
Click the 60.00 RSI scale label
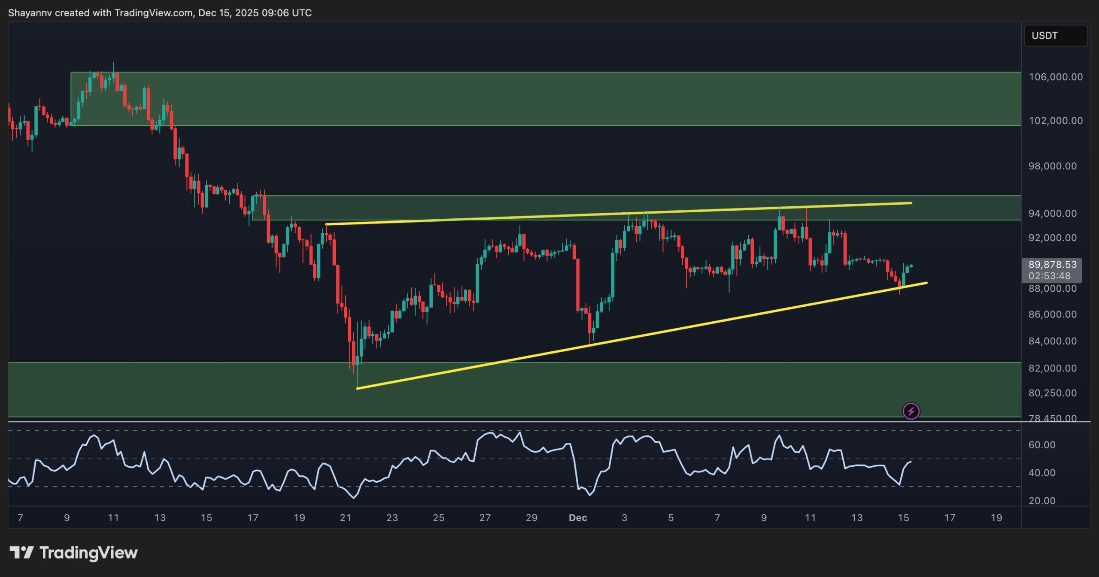pyautogui.click(x=1042, y=445)
